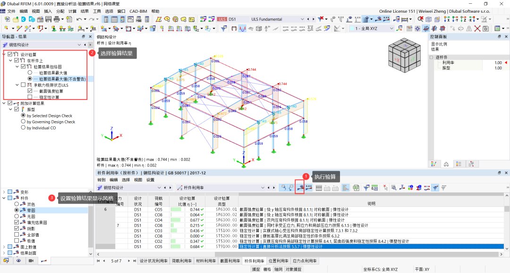The height and width of the screenshot is (273, 510).
Task: Open 转到 menu in results table
Action: coord(102,180)
